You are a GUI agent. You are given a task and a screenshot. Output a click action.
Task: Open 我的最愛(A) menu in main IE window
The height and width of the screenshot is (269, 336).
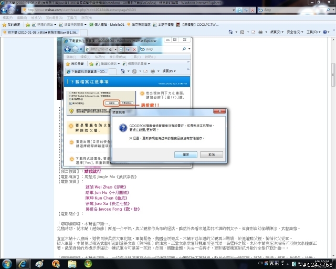54,18
